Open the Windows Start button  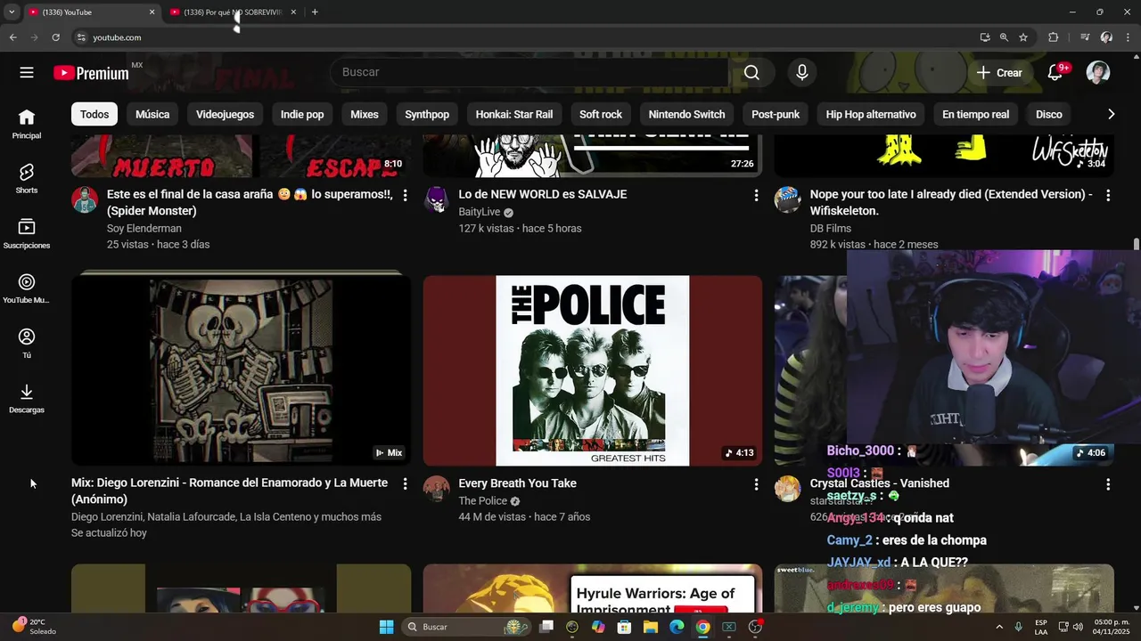coord(386,627)
